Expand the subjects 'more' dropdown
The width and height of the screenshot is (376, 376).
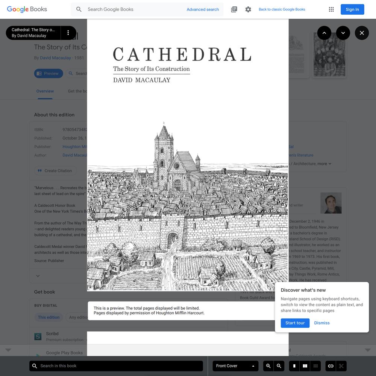coord(324,164)
